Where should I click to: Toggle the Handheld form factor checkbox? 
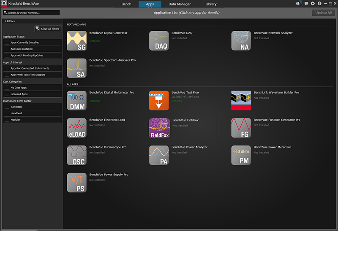click(x=7, y=113)
